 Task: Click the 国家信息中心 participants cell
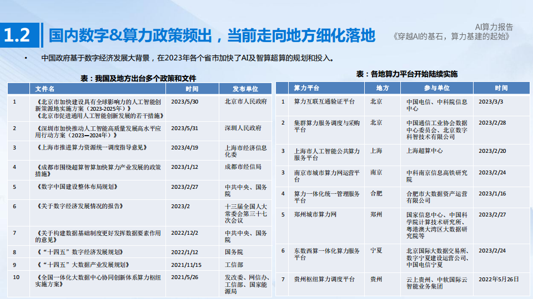click(437, 225)
